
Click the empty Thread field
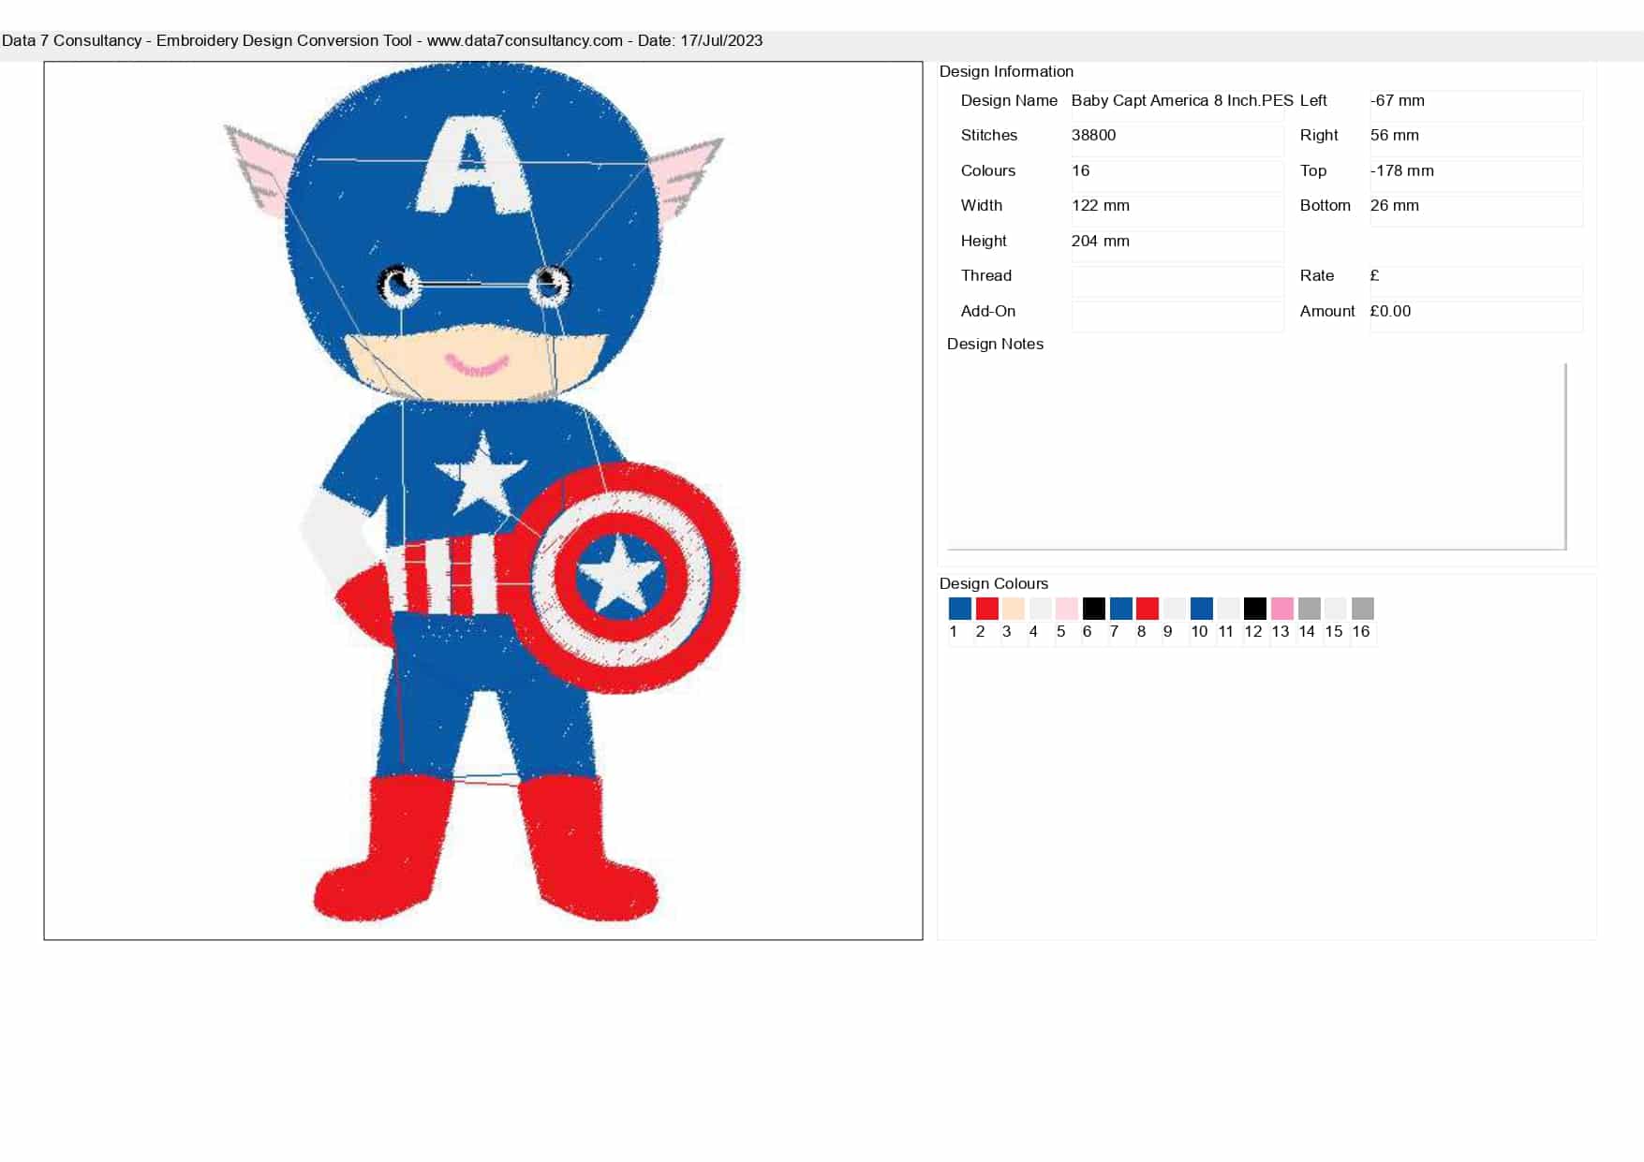1177,281
